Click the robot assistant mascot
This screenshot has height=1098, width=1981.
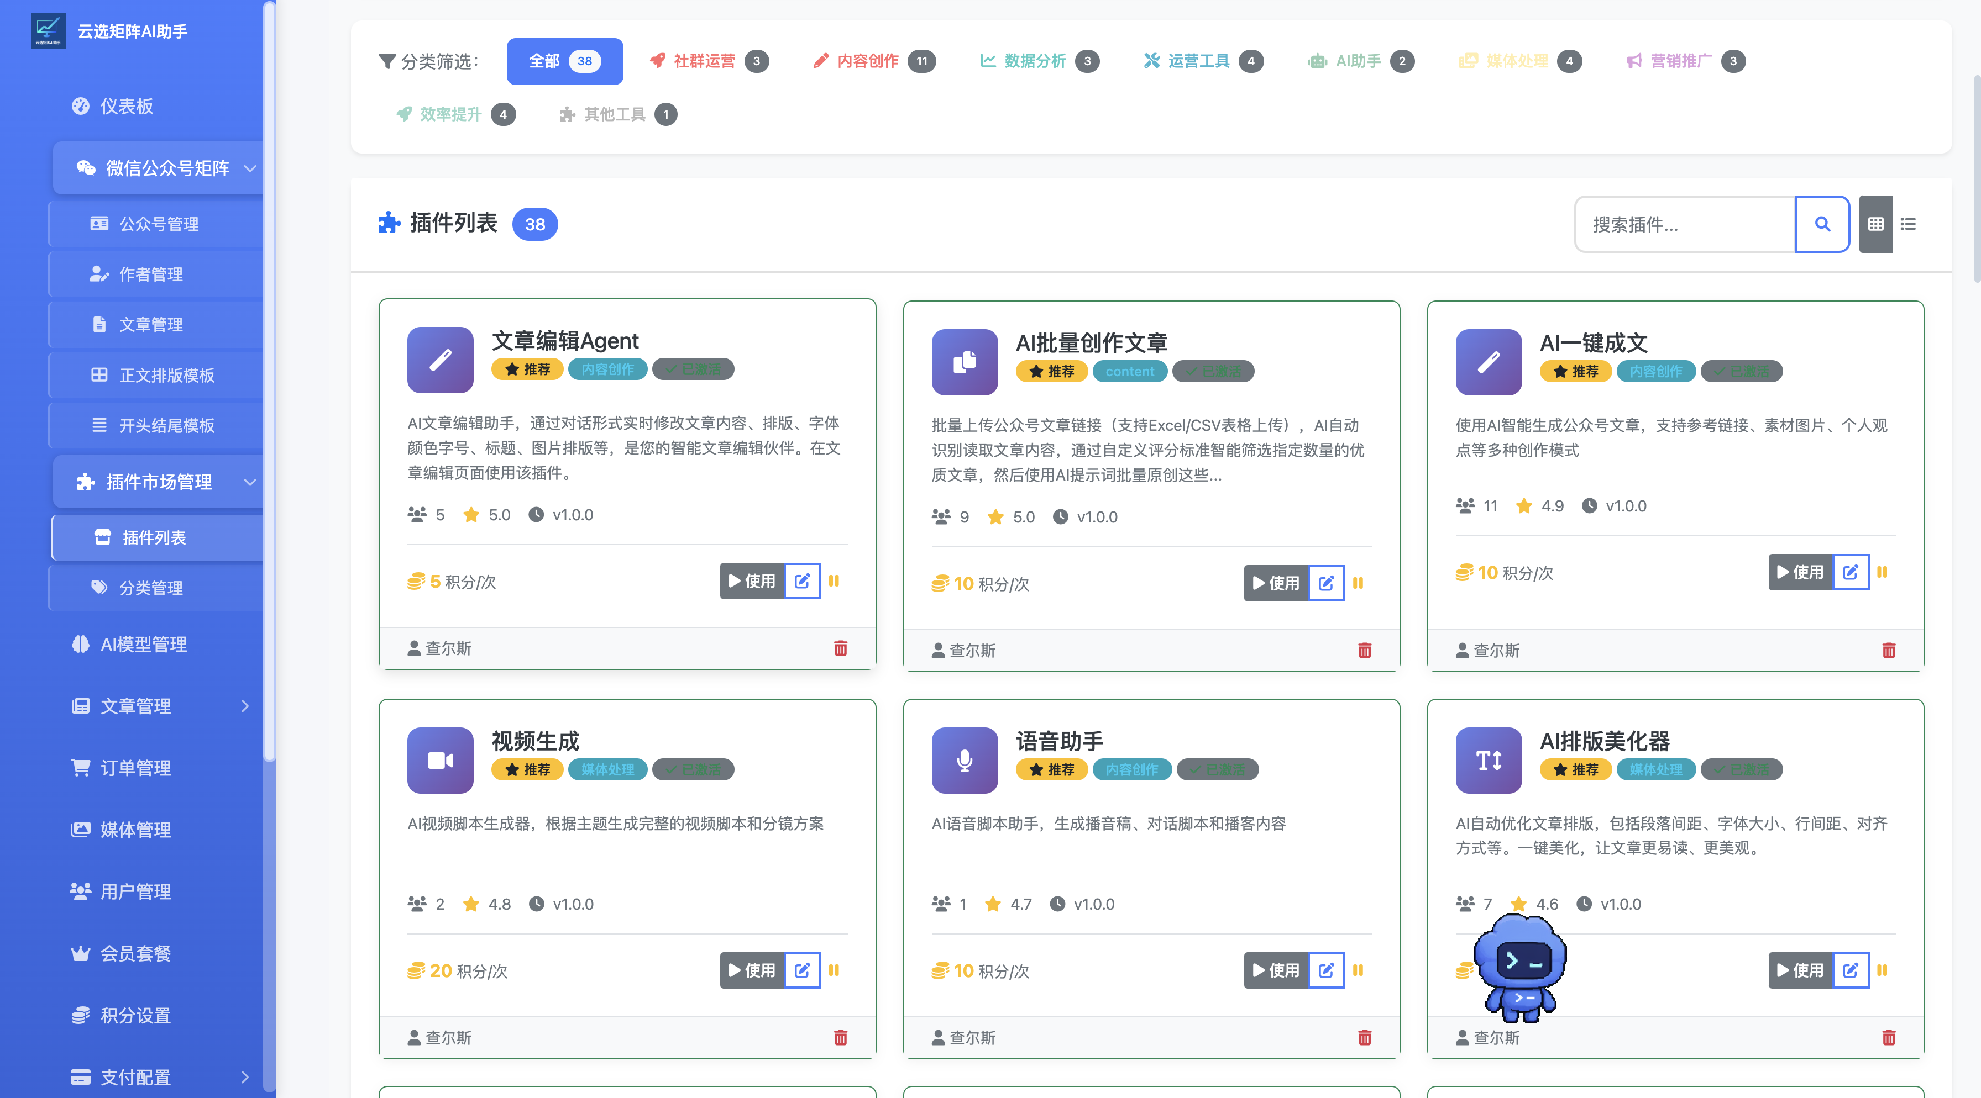click(x=1521, y=969)
